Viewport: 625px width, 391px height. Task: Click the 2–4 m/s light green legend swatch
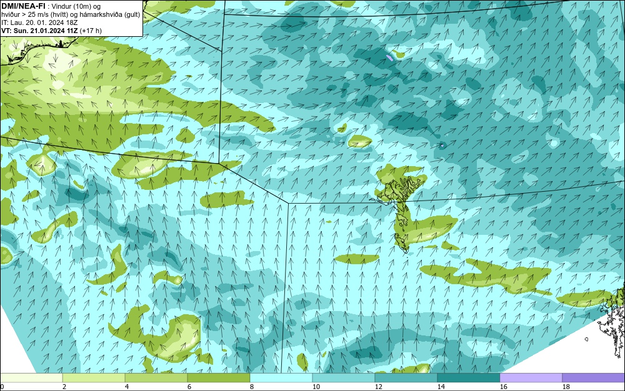point(94,378)
